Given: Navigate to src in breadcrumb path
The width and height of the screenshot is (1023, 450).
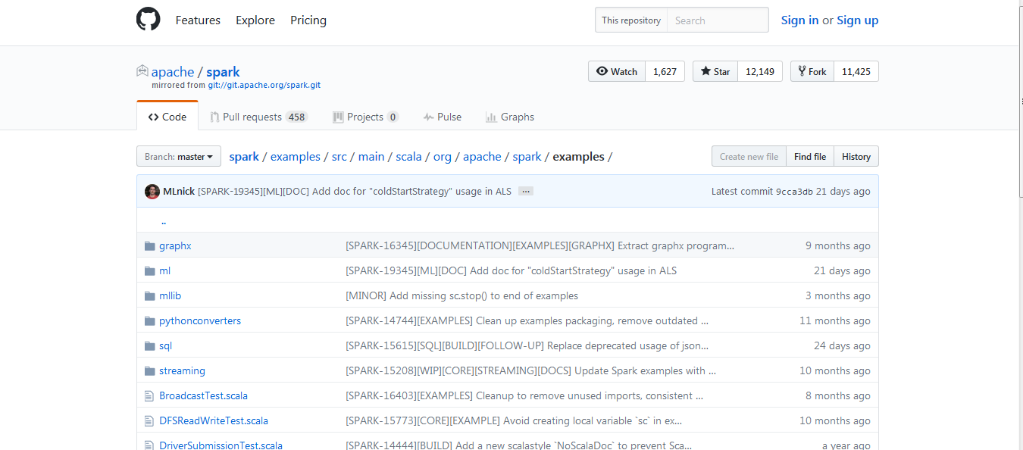Looking at the screenshot, I should [339, 157].
